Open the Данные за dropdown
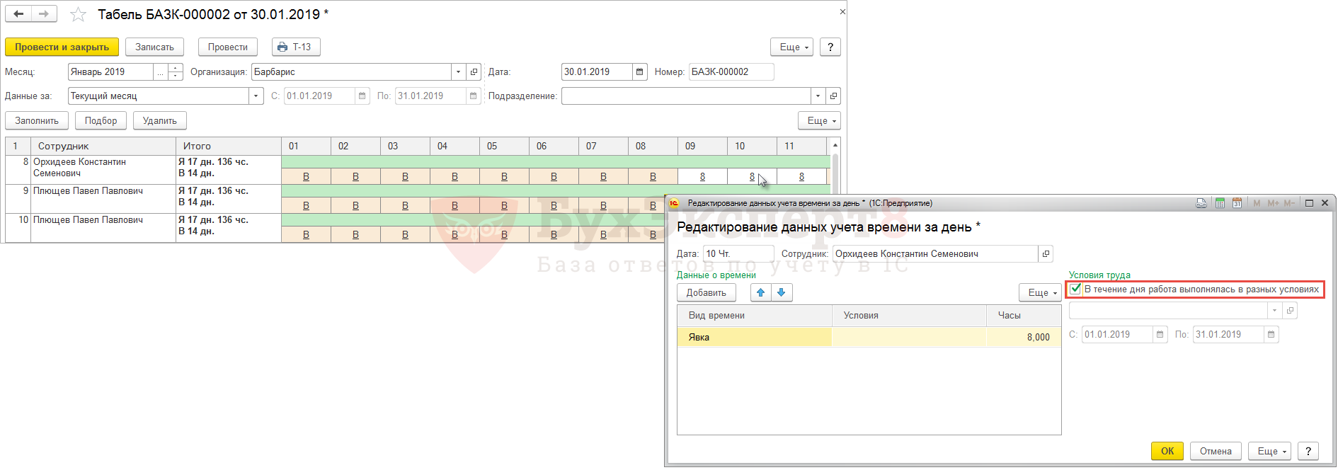 coord(256,96)
